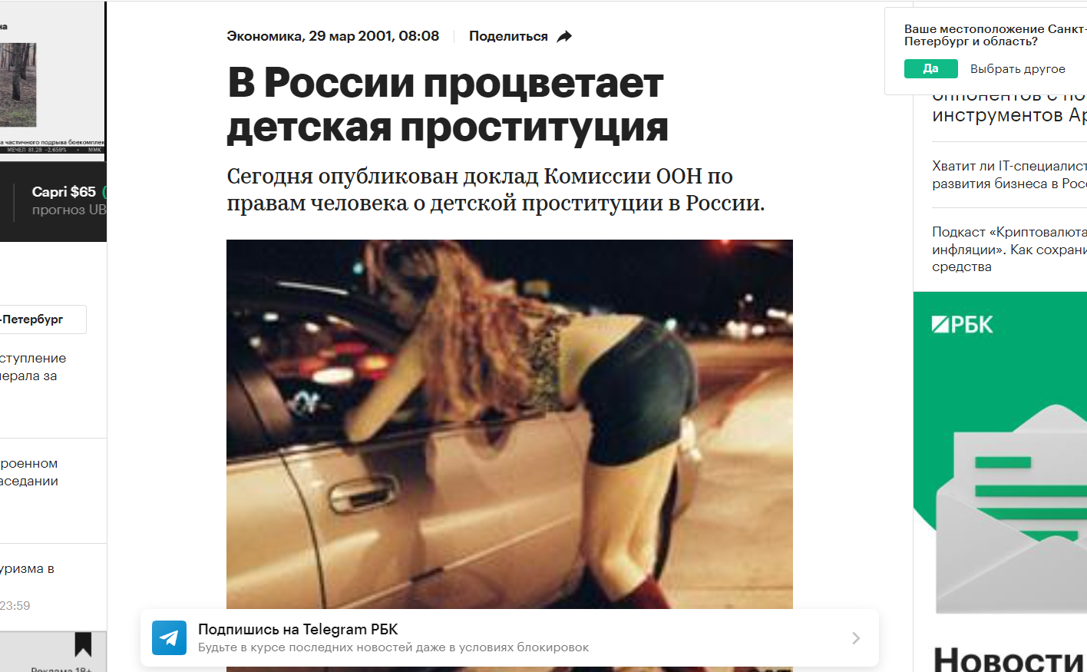The height and width of the screenshot is (672, 1087).
Task: Click the РБК logo in the green banner
Action: 962,324
